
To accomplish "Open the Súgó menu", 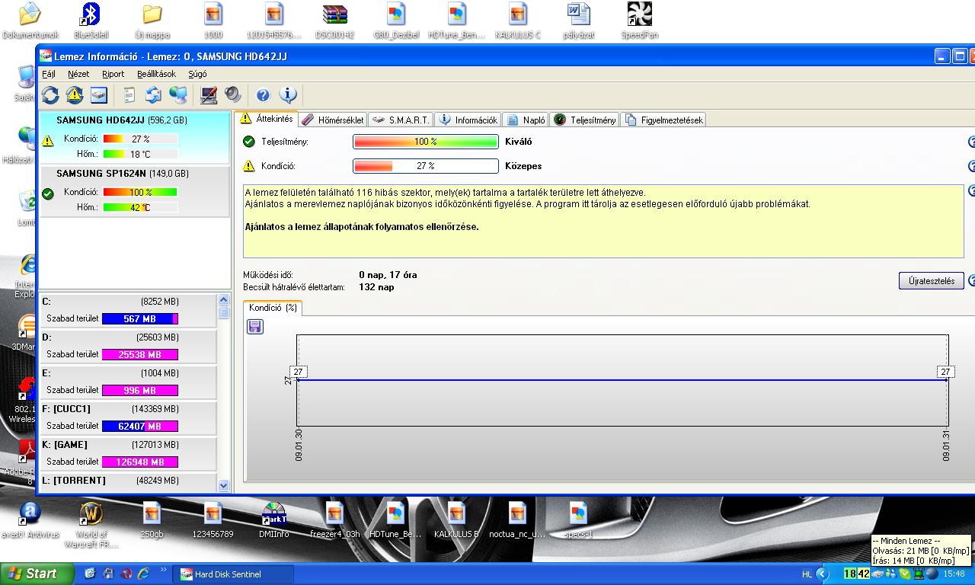I will pos(197,74).
